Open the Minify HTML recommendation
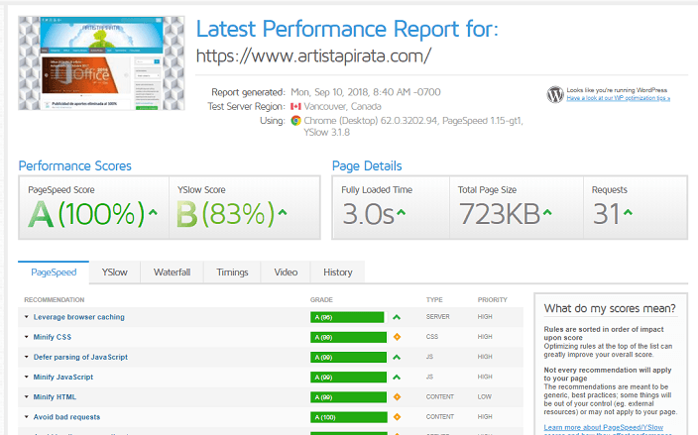Image resolution: width=698 pixels, height=435 pixels. click(x=55, y=396)
